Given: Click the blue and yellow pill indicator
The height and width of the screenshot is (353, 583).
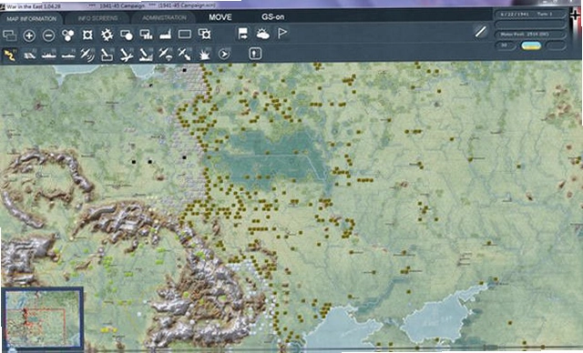Looking at the screenshot, I should [x=531, y=45].
